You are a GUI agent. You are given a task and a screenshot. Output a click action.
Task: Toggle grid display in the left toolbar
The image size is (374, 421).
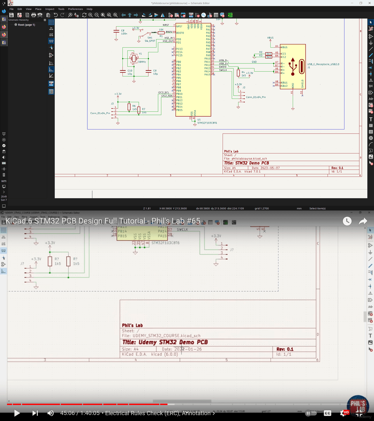pyautogui.click(x=51, y=22)
